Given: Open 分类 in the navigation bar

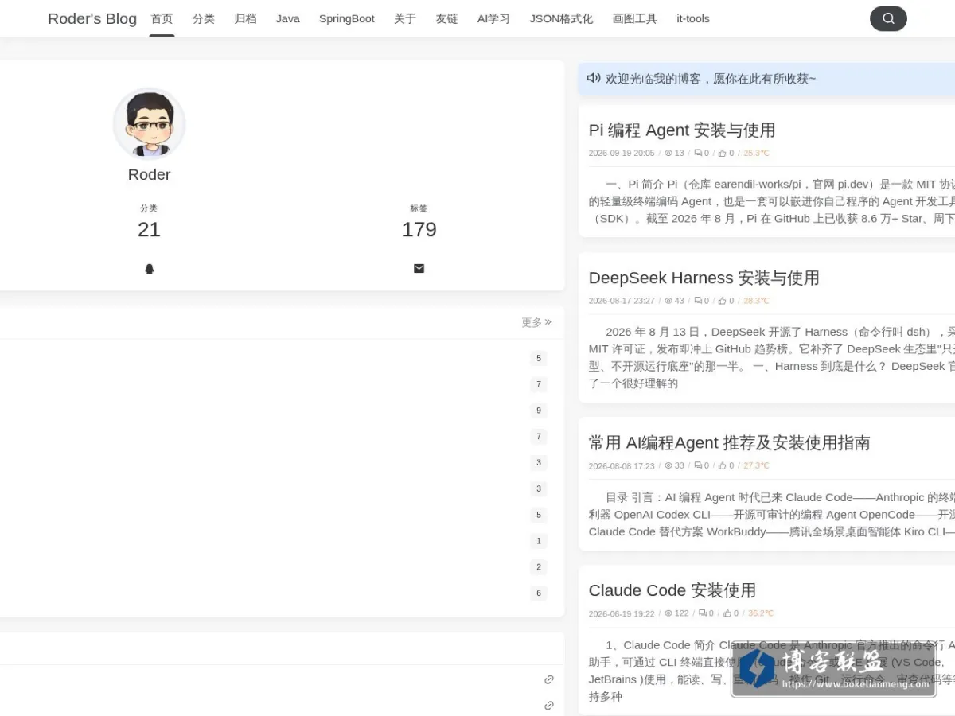Looking at the screenshot, I should coord(204,18).
